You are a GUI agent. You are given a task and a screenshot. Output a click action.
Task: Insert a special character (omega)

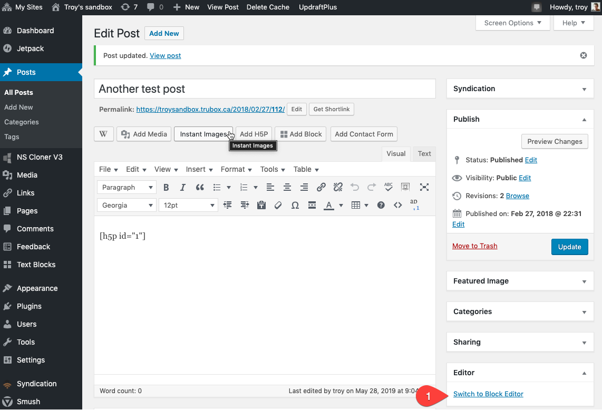[x=295, y=205]
